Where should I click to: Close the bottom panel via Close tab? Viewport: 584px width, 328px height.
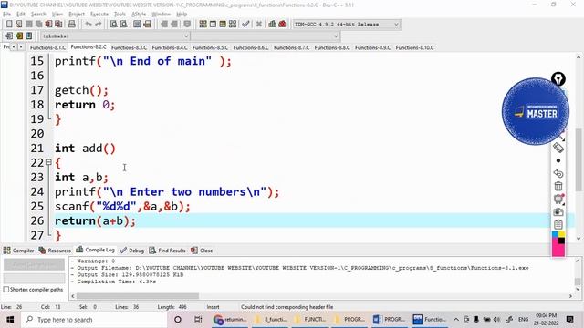click(x=202, y=251)
